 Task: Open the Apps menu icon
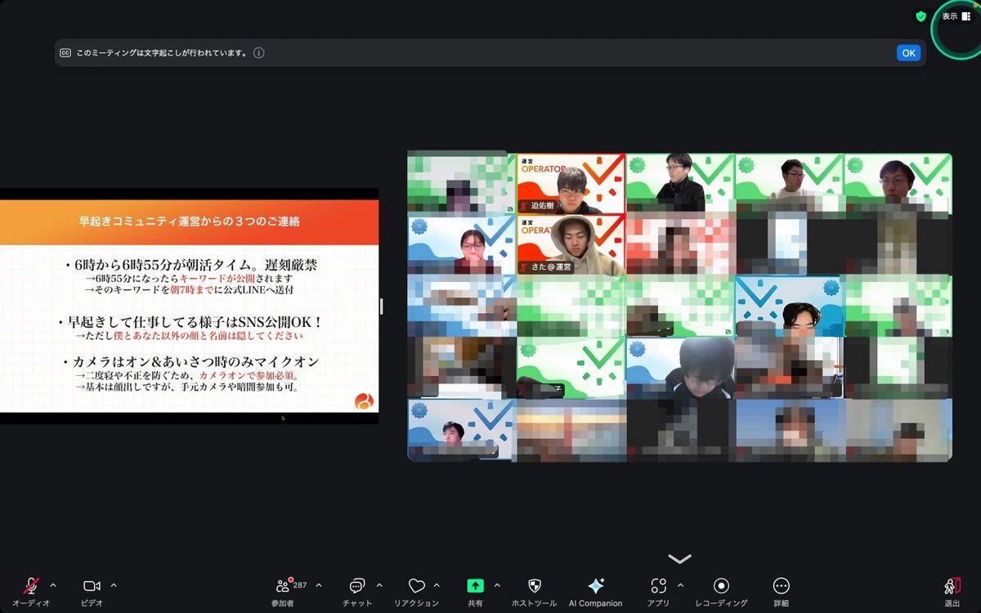click(658, 586)
